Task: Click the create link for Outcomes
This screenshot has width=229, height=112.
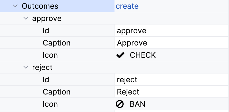Action: point(127,6)
